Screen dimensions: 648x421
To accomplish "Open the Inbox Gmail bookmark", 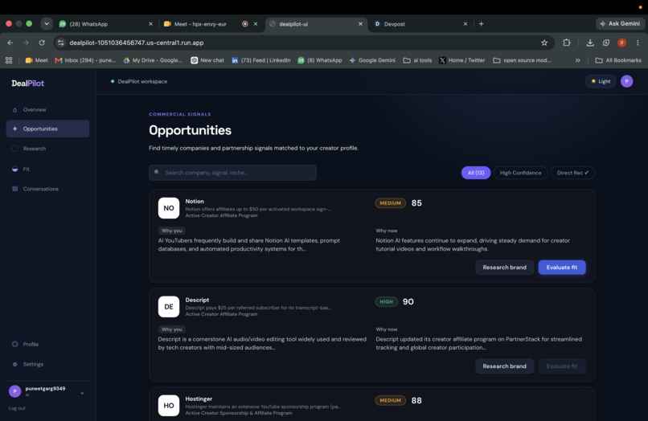I will click(85, 60).
